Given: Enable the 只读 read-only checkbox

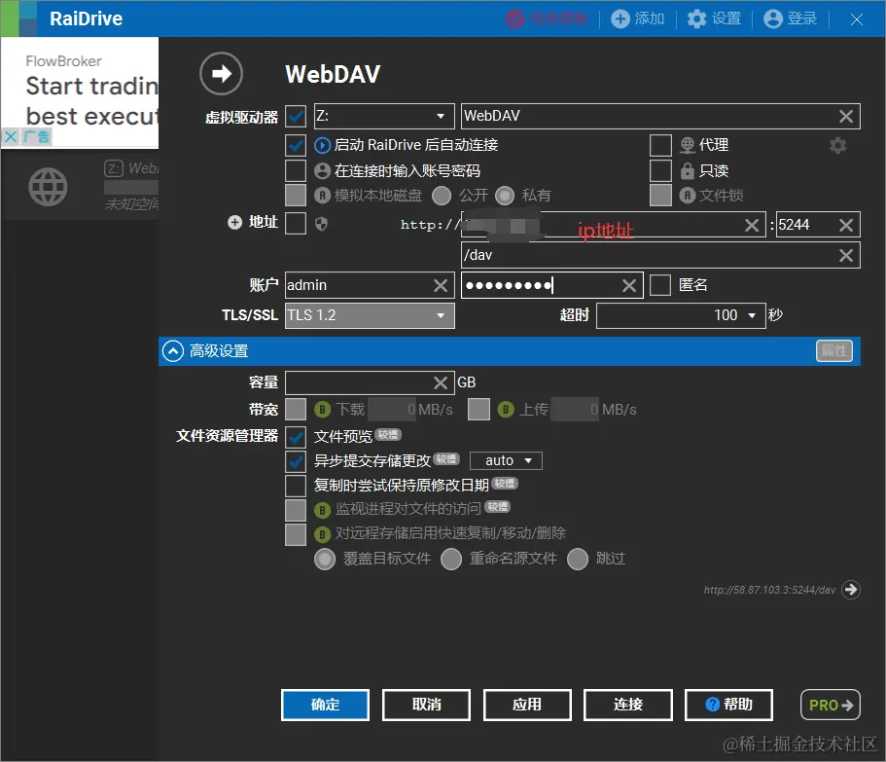Looking at the screenshot, I should tap(660, 170).
